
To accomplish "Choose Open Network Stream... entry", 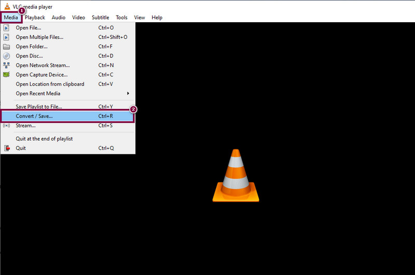I will point(68,65).
